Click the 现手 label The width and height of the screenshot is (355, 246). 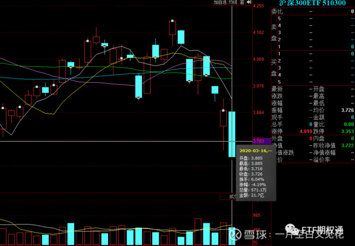(x=278, y=117)
